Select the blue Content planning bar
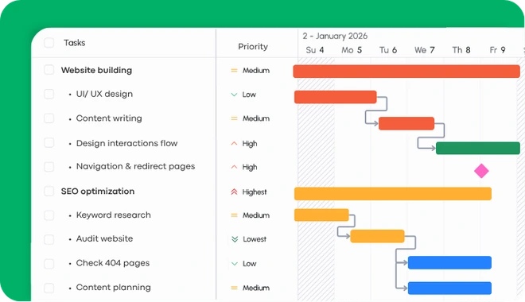 tap(449, 288)
